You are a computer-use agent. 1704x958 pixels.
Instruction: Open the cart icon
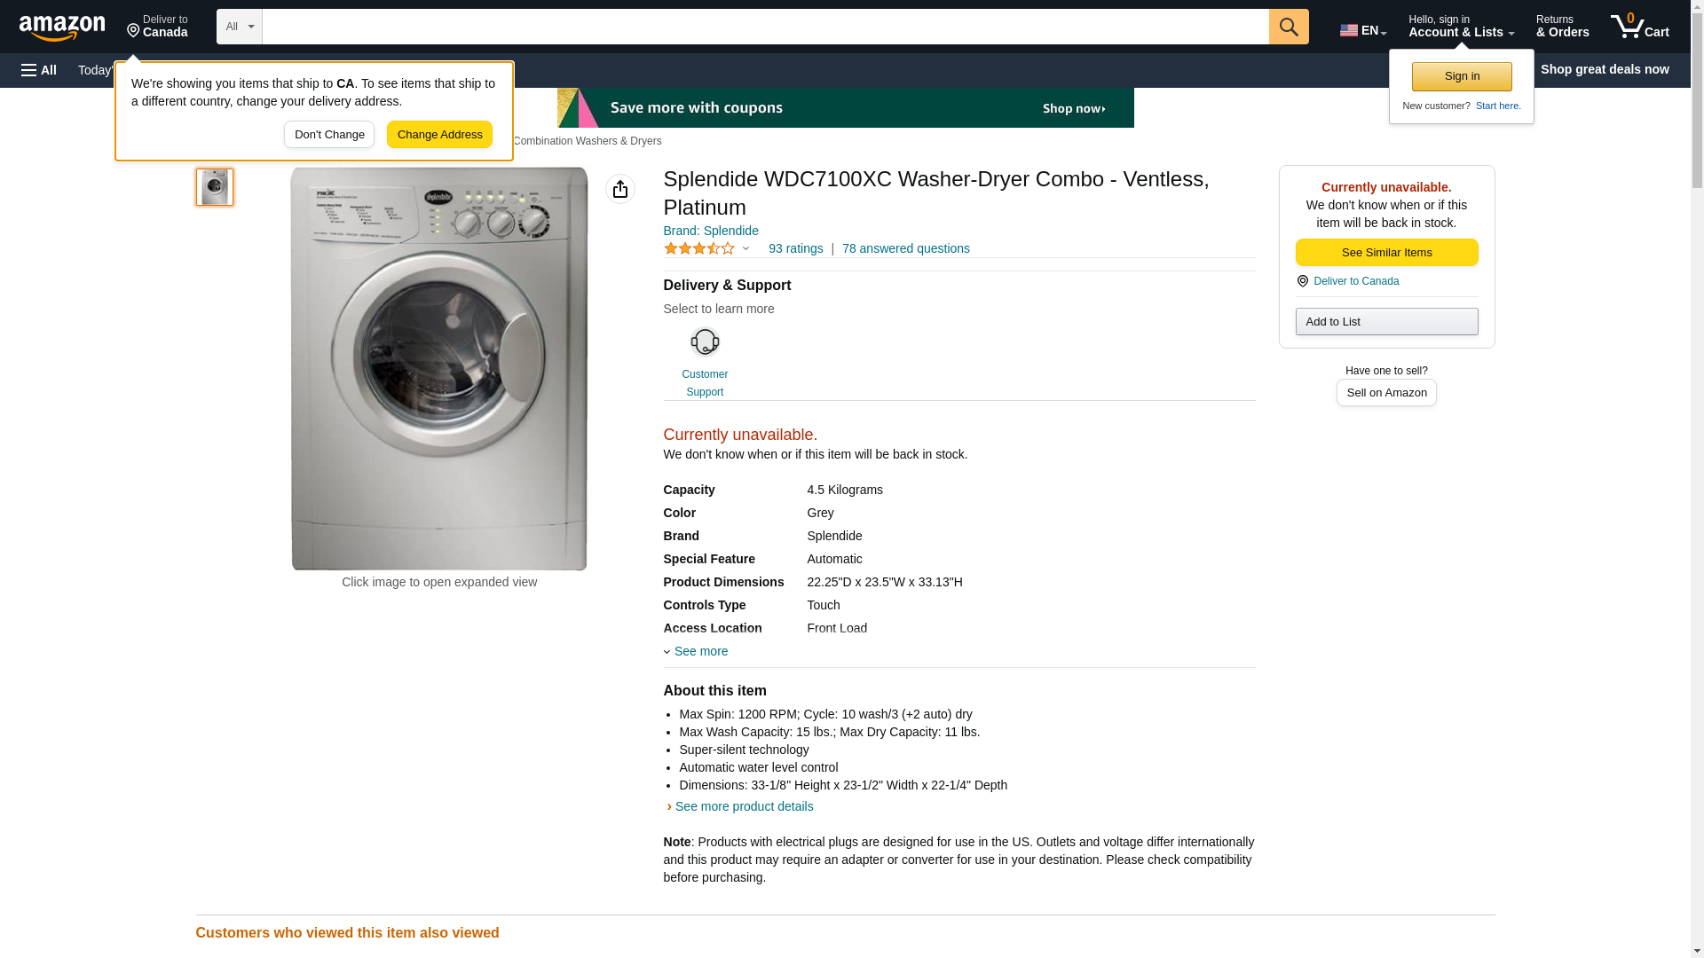coord(1639,27)
